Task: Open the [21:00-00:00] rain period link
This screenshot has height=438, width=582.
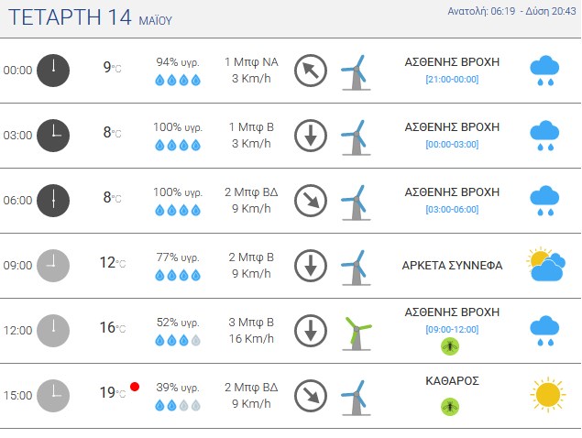Action: point(452,80)
